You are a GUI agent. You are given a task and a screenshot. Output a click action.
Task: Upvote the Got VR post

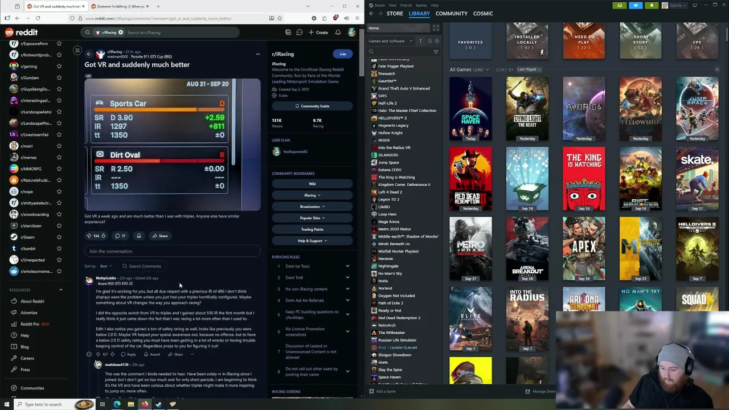[89, 236]
